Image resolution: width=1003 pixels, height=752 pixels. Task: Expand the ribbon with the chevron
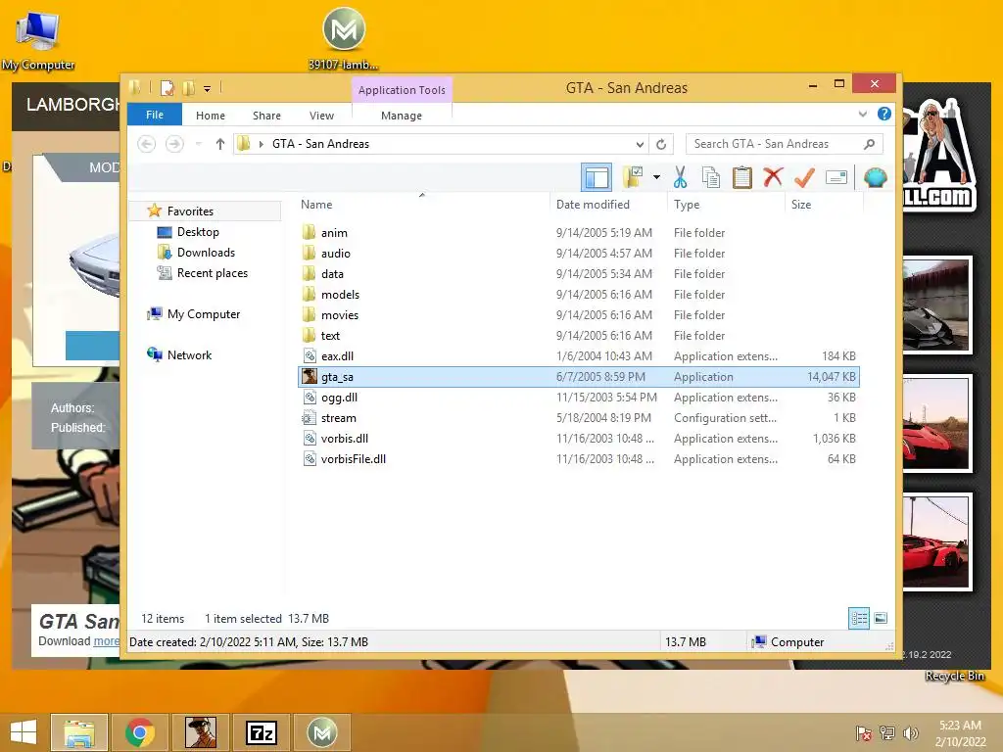[x=862, y=114]
